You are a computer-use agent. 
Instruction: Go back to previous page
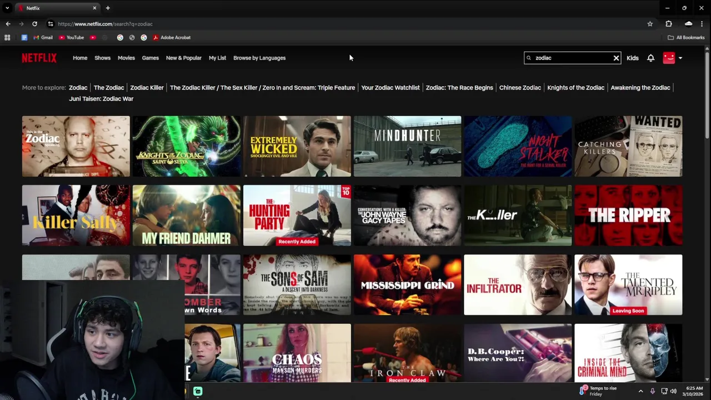8,24
